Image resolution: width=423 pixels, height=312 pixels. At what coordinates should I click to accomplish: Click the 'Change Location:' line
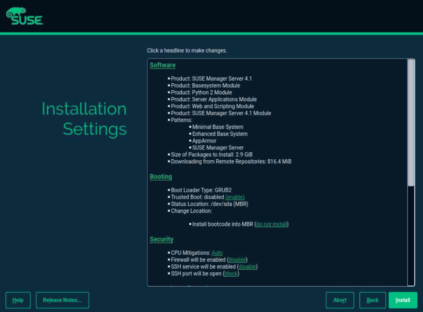tap(192, 211)
